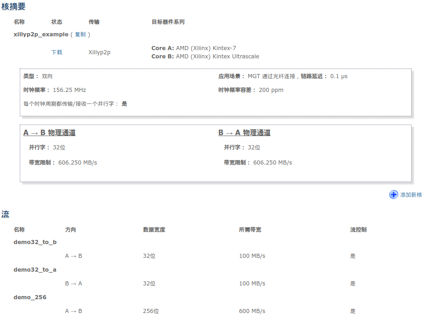Screen dimensions: 424x319
Task: Select the demo32_to_a stream name
Action: (x=35, y=269)
